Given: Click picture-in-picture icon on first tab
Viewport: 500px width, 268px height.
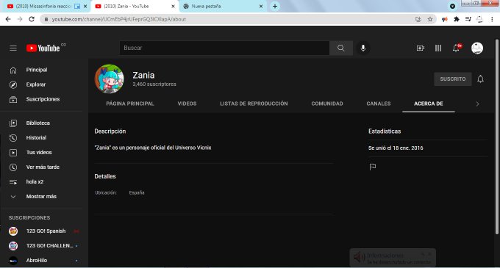Looking at the screenshot, I should tap(77, 6).
